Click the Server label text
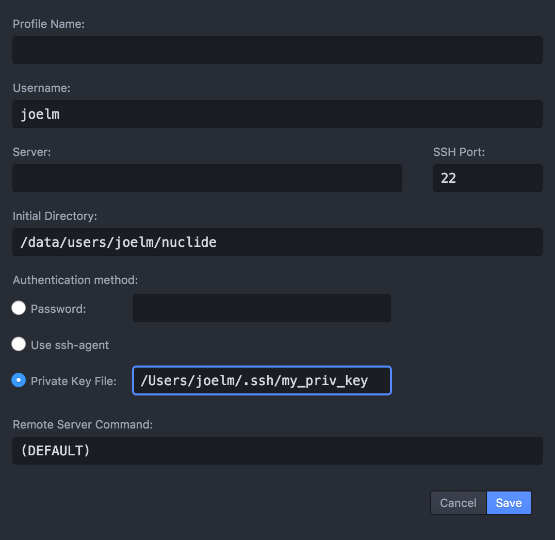Viewport: 555px width, 540px height. click(32, 152)
